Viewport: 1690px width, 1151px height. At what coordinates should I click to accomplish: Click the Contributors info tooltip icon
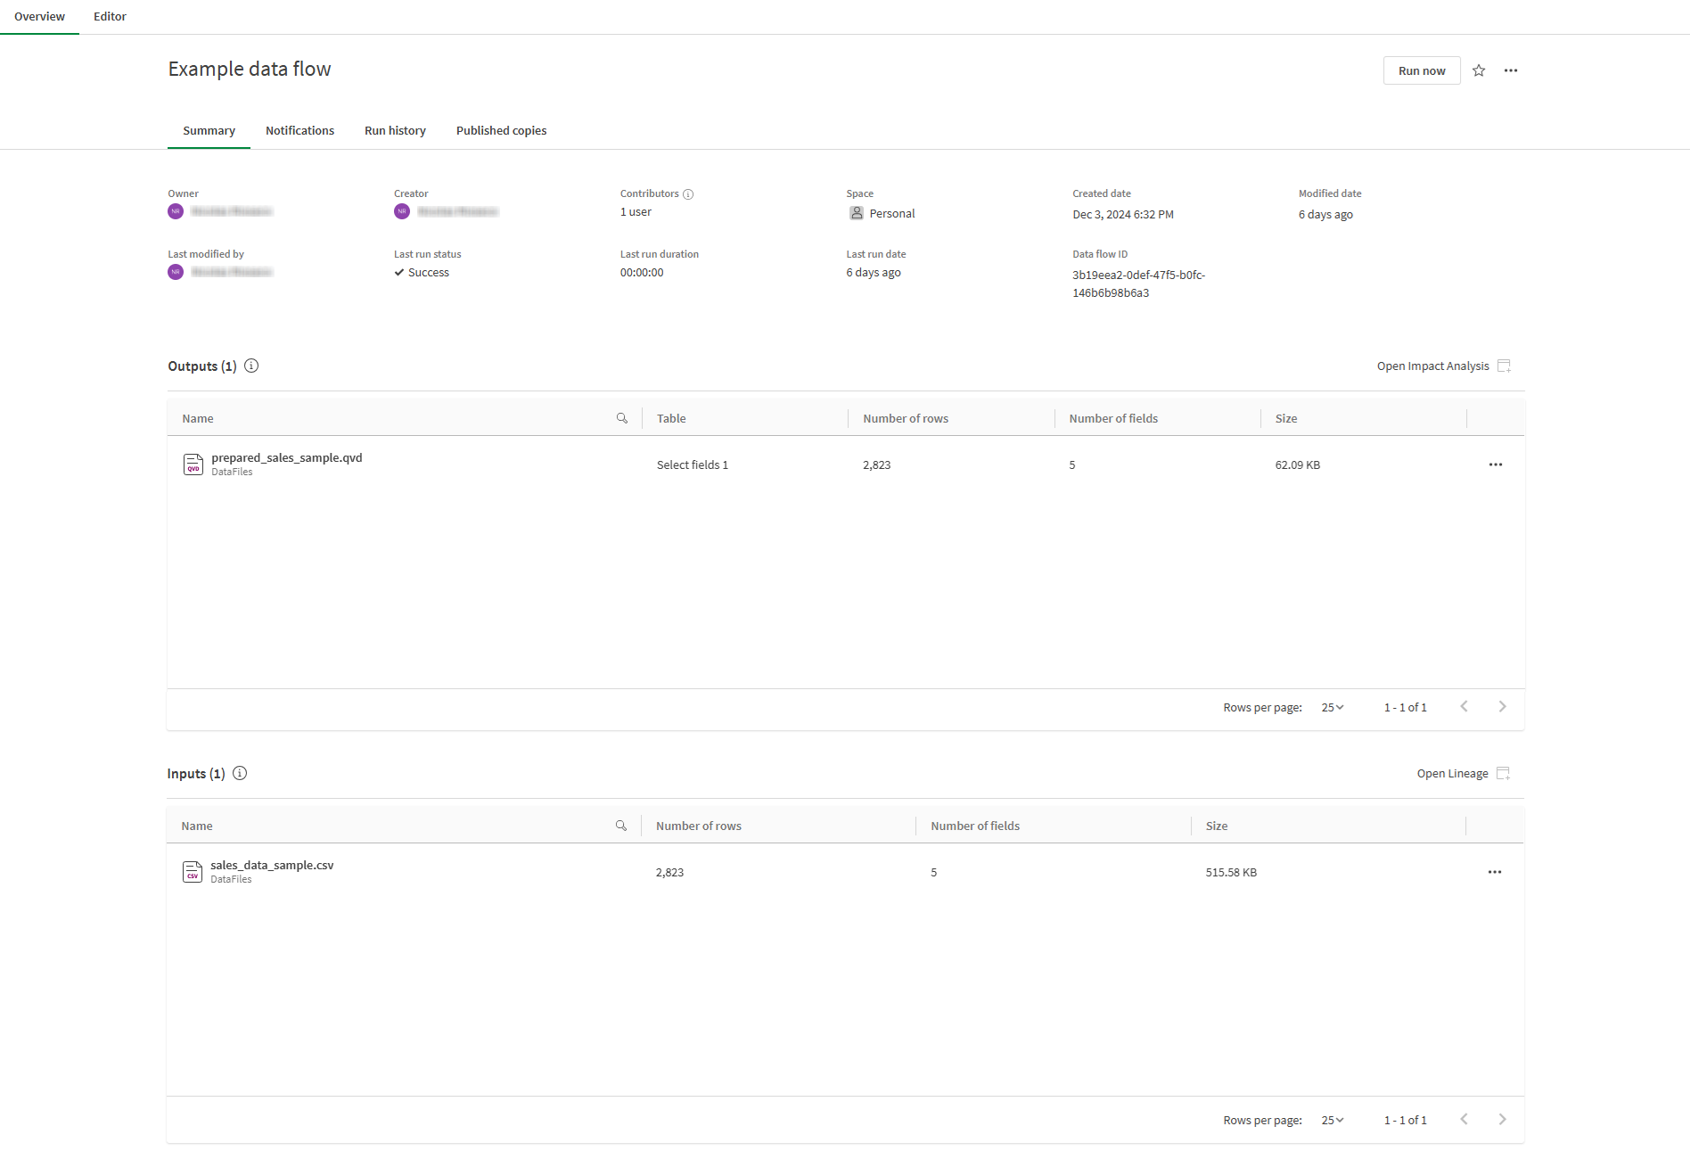(689, 193)
